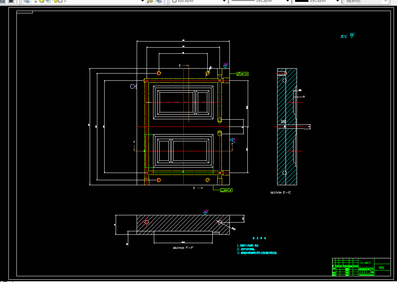The height and width of the screenshot is (282, 397).
Task: Click Make Object's Layer Current icon
Action: tap(150, 1)
